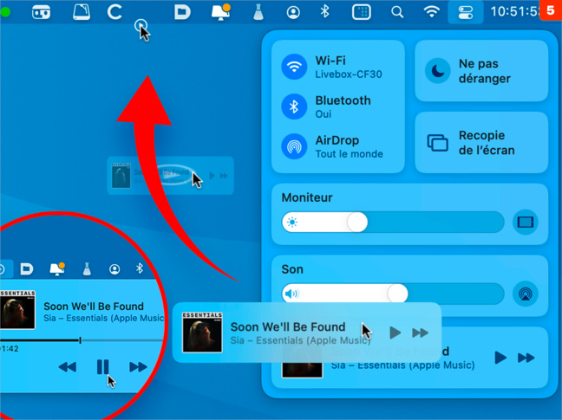Click the display icon beside the Moniteur slider
This screenshot has height=420, width=562.
click(525, 223)
